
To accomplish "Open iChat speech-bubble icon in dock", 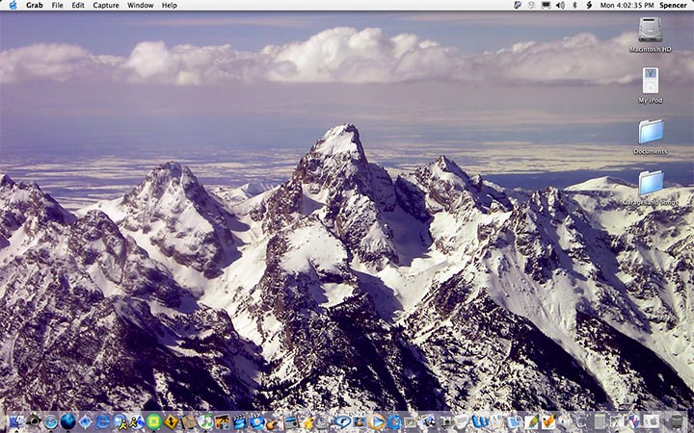I will (x=120, y=421).
